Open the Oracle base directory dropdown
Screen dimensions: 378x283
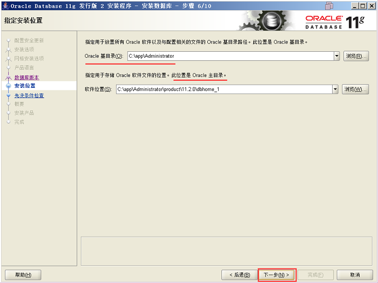[337, 56]
